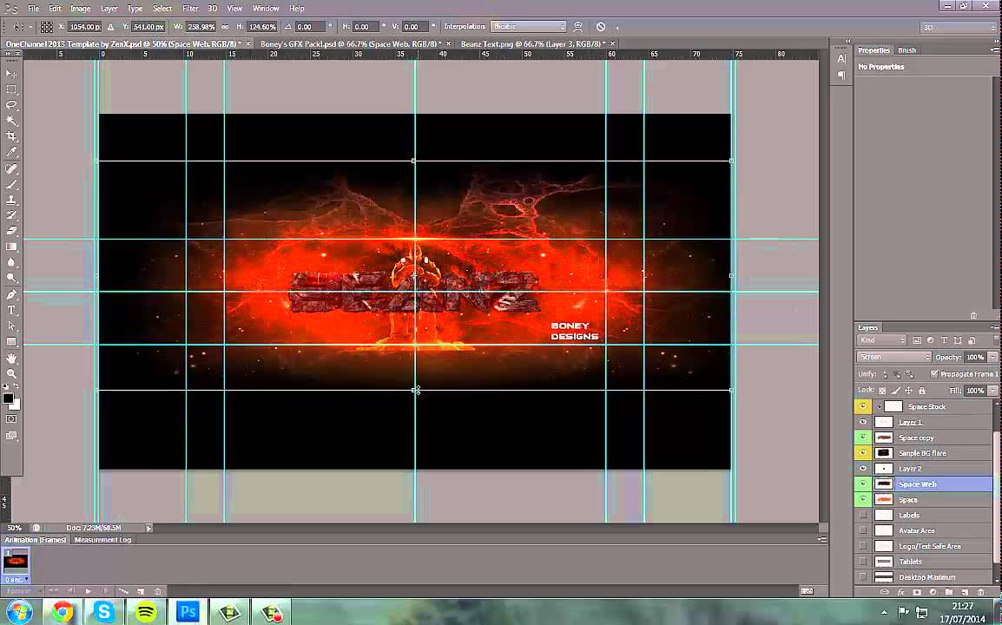Screen dimensions: 1002x625
Task: Select the Dodge tool
Action: (11, 278)
